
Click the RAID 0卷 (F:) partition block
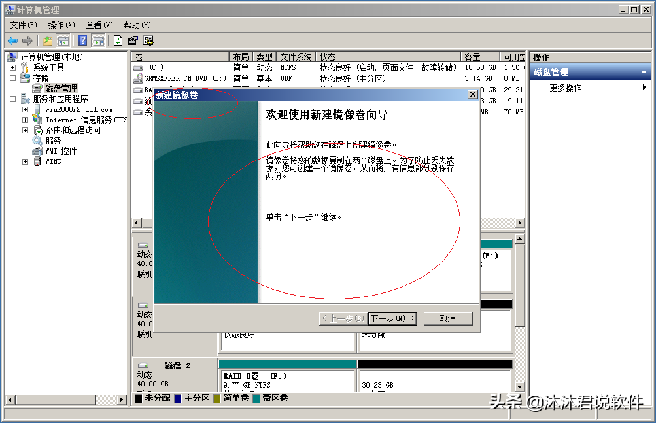pos(287,377)
